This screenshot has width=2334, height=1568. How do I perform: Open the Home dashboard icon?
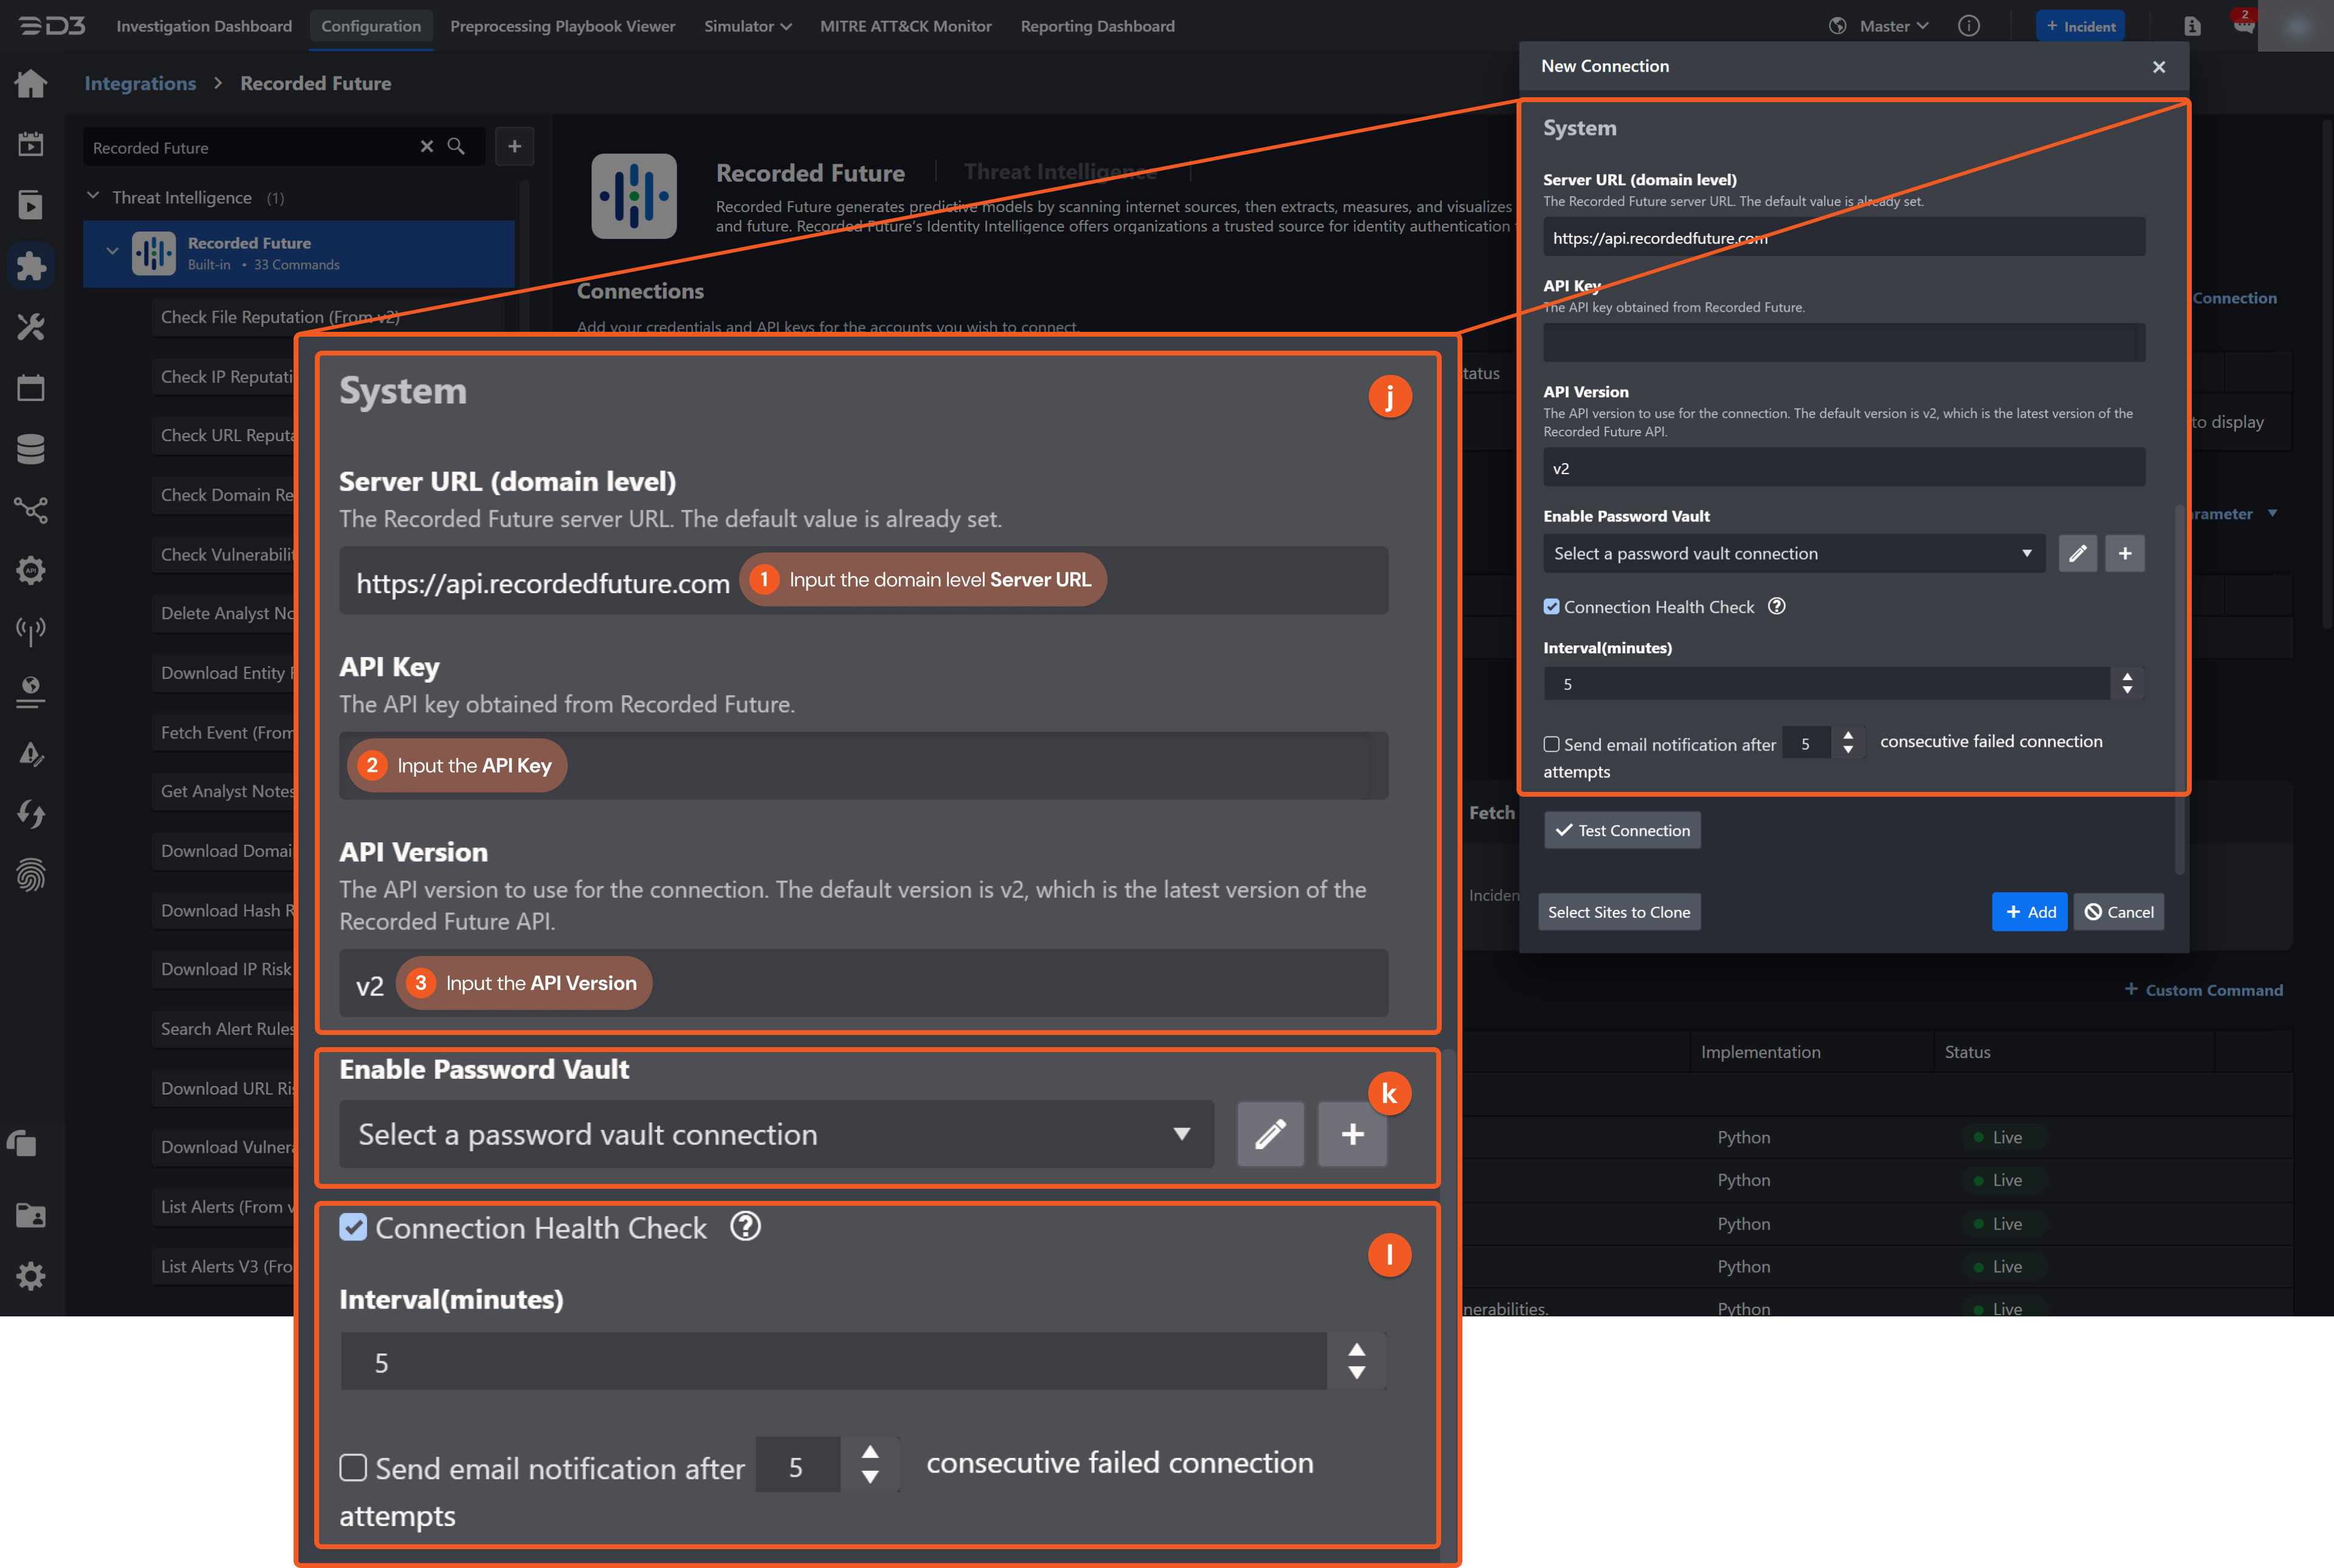coord(31,84)
